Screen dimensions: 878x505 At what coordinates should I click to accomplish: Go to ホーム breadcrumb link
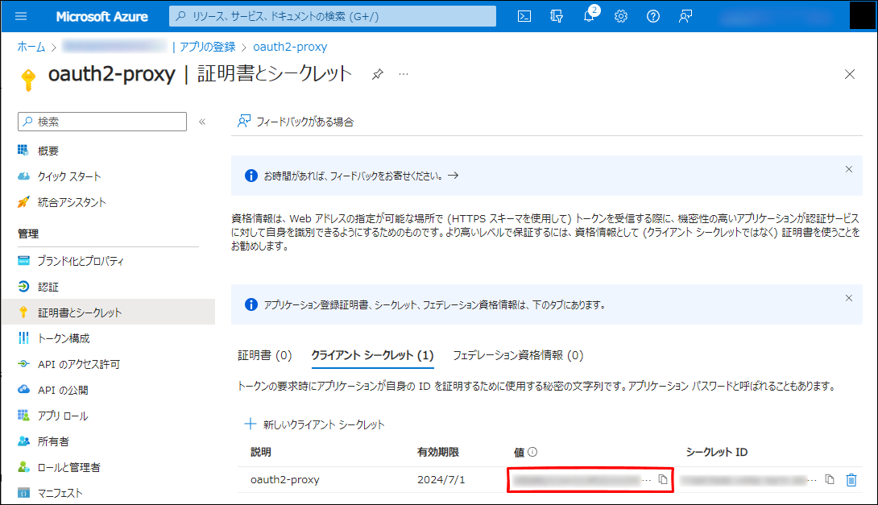[31, 47]
